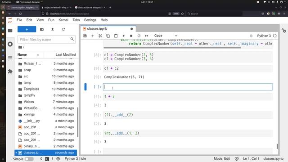Interrupt the kernel with the stop icon
This screenshot has height=162, width=288.
pyautogui.click(x=131, y=36)
